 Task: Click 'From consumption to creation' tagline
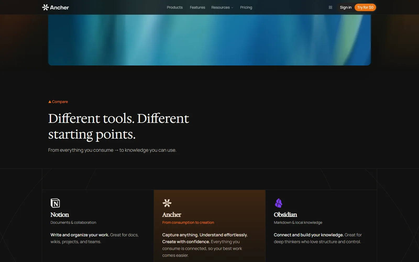[x=188, y=222]
